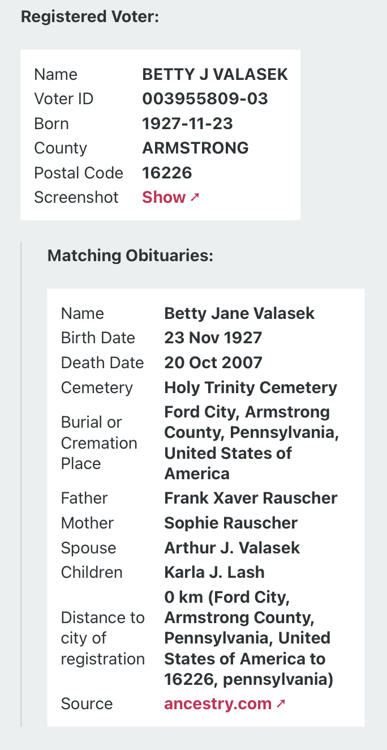This screenshot has width=387, height=750.
Task: Click spouse Arthur J. Valasek
Action: coord(232,548)
